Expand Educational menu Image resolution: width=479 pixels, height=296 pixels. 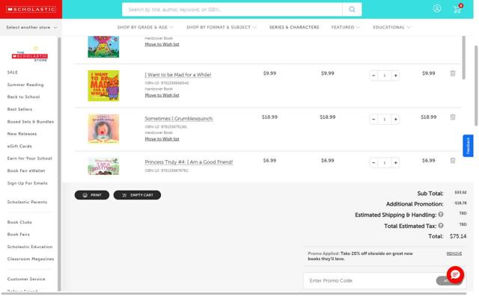(x=391, y=27)
